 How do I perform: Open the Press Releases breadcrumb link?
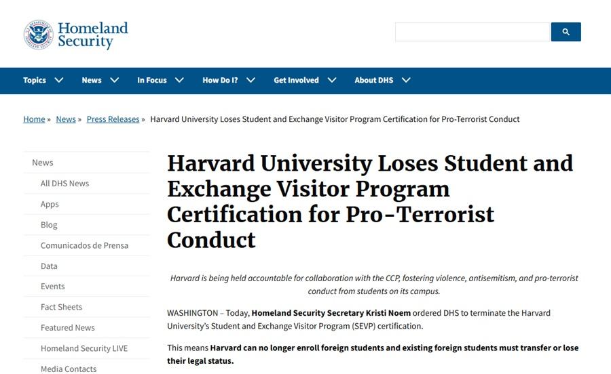[x=113, y=119]
